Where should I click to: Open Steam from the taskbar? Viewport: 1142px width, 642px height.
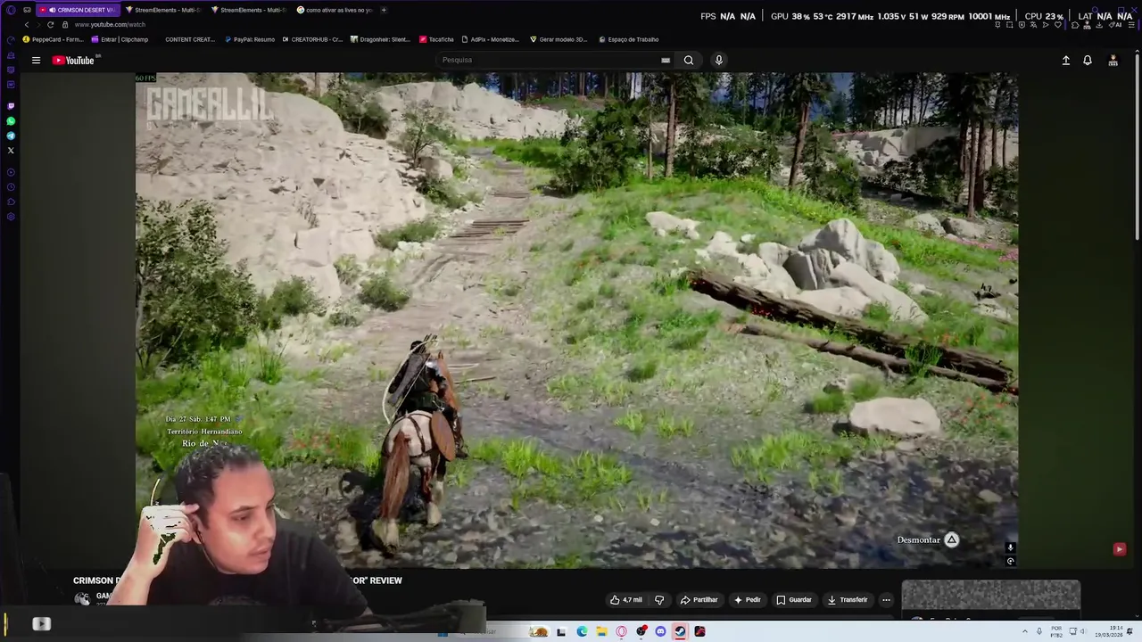pos(680,631)
